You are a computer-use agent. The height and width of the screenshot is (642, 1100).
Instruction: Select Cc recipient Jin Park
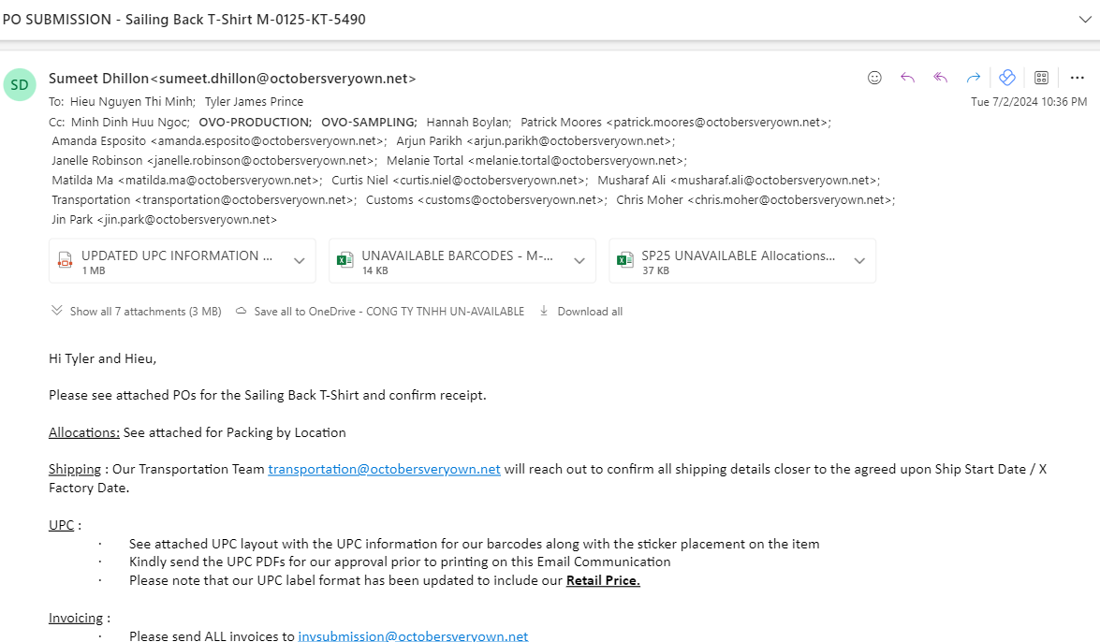point(164,220)
